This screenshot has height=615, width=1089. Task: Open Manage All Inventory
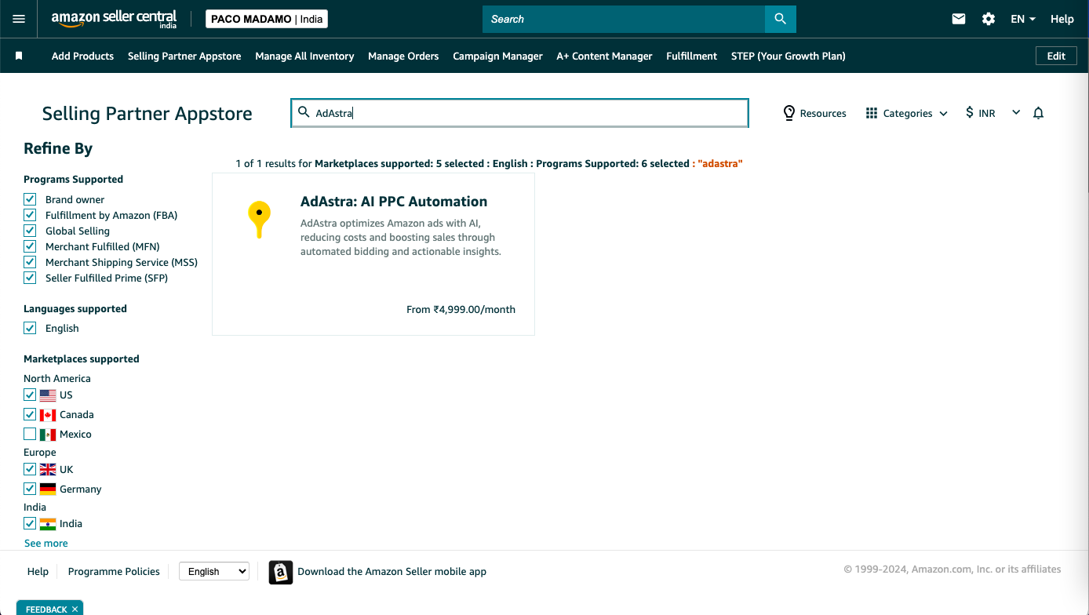304,56
